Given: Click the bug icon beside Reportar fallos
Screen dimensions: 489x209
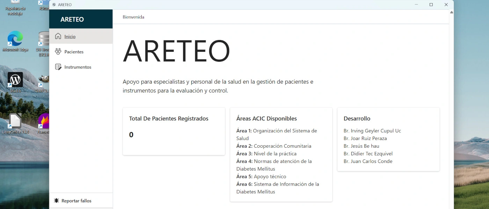Looking at the screenshot, I should 56,201.
